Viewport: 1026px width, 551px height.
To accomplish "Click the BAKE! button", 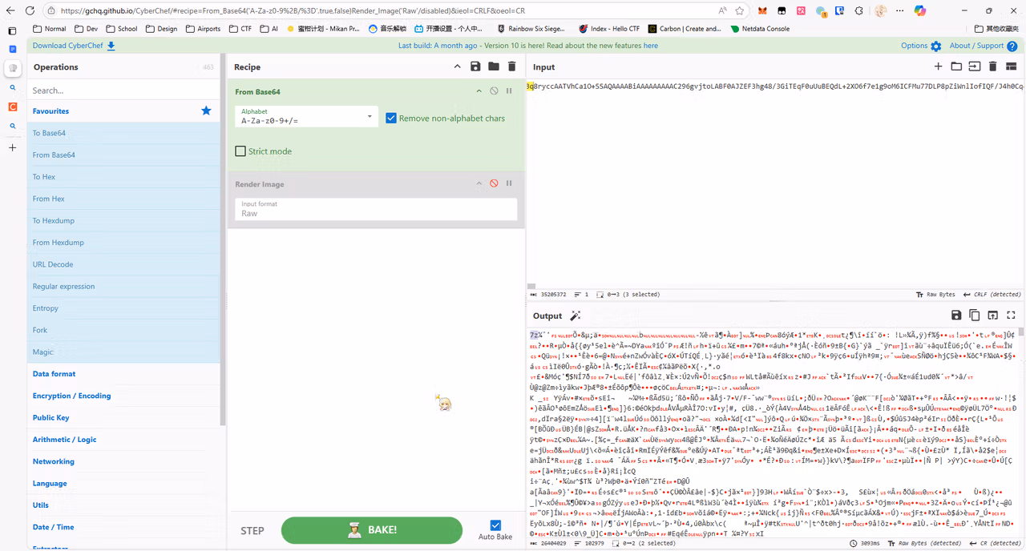I will (372, 530).
